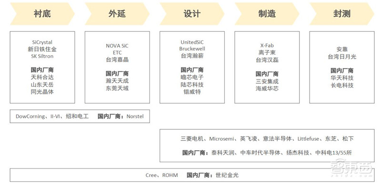Viewport: 381px width, 185px height.
Task: Click Cree in the bottom bar
Action: (x=151, y=175)
